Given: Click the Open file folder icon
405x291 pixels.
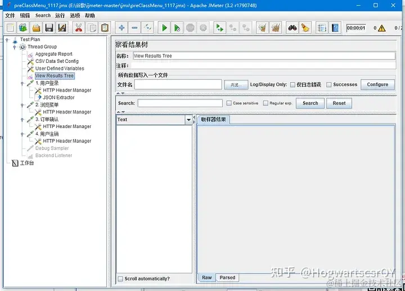Looking at the screenshot, I should pos(36,28).
